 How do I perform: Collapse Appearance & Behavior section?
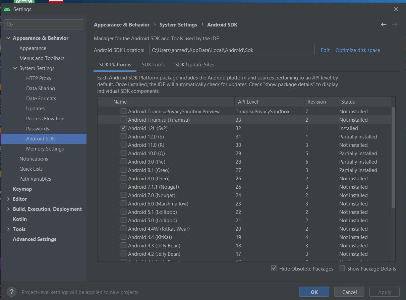coord(8,38)
